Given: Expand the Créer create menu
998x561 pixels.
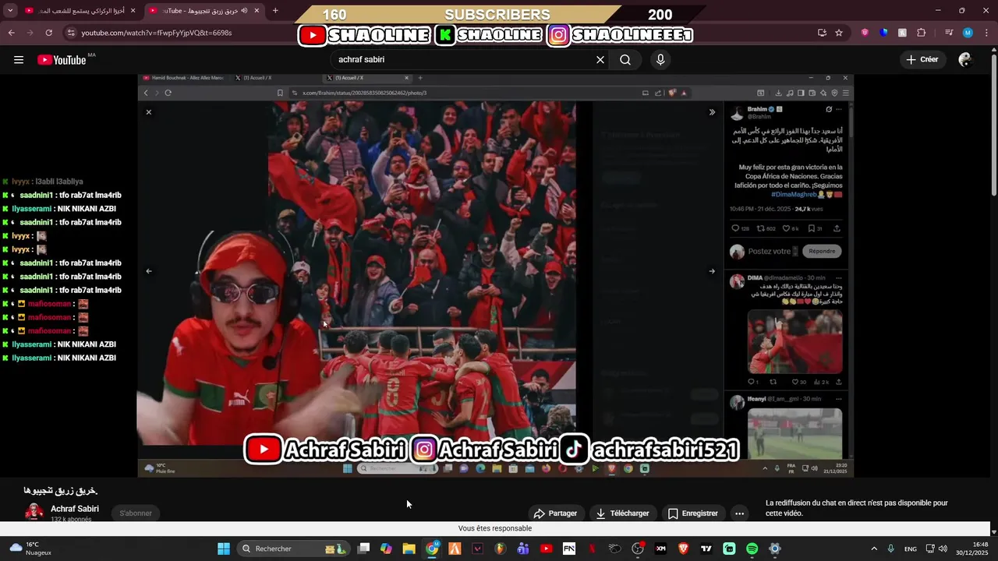Looking at the screenshot, I should tap(922, 60).
